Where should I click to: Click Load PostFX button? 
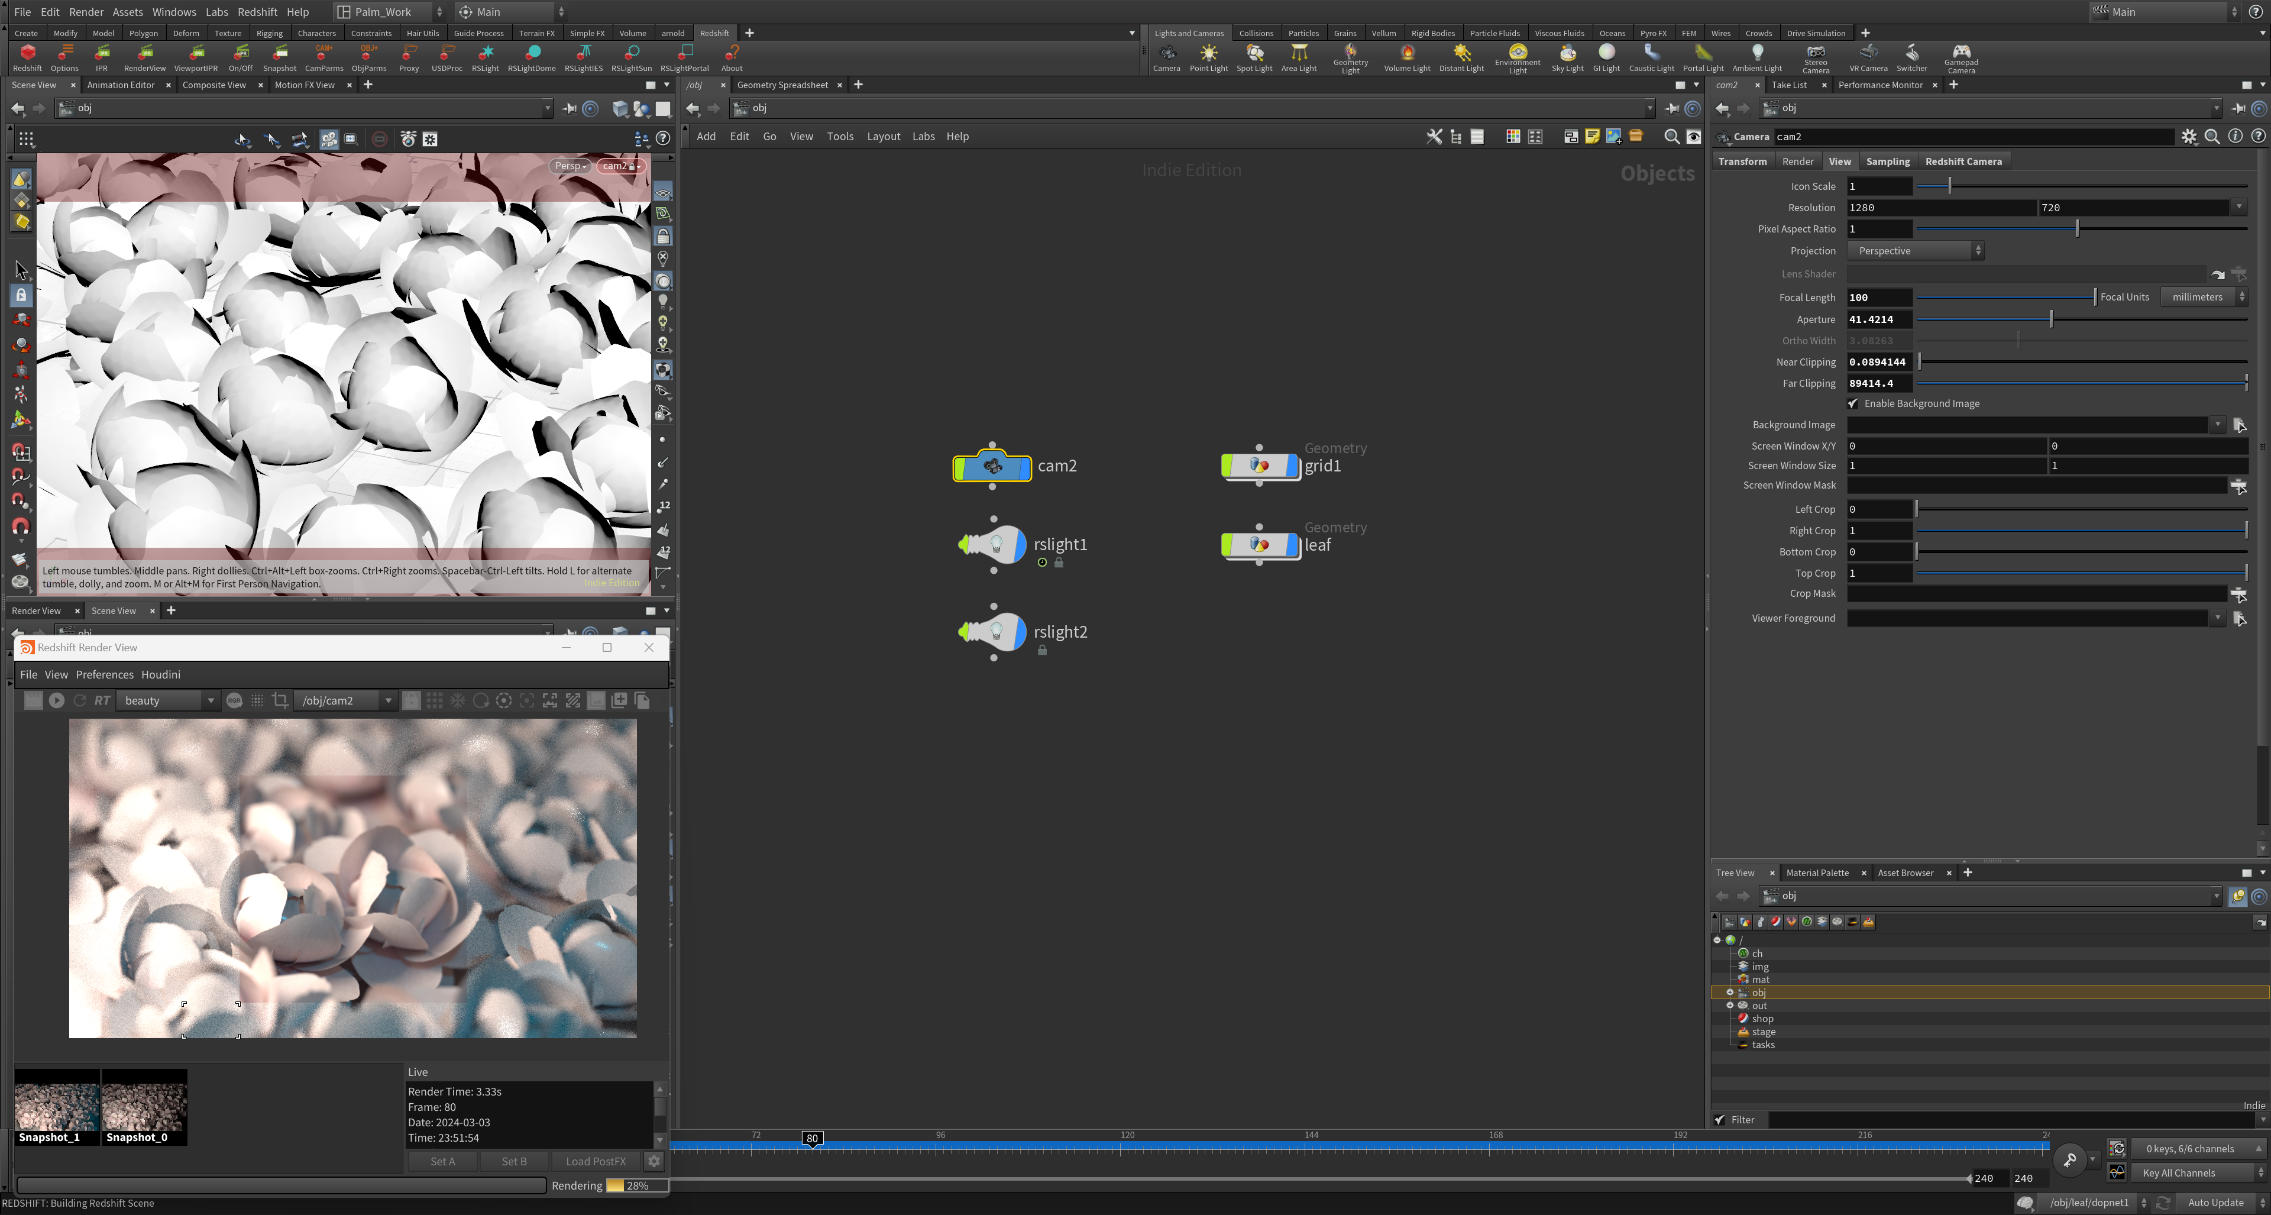pyautogui.click(x=596, y=1161)
